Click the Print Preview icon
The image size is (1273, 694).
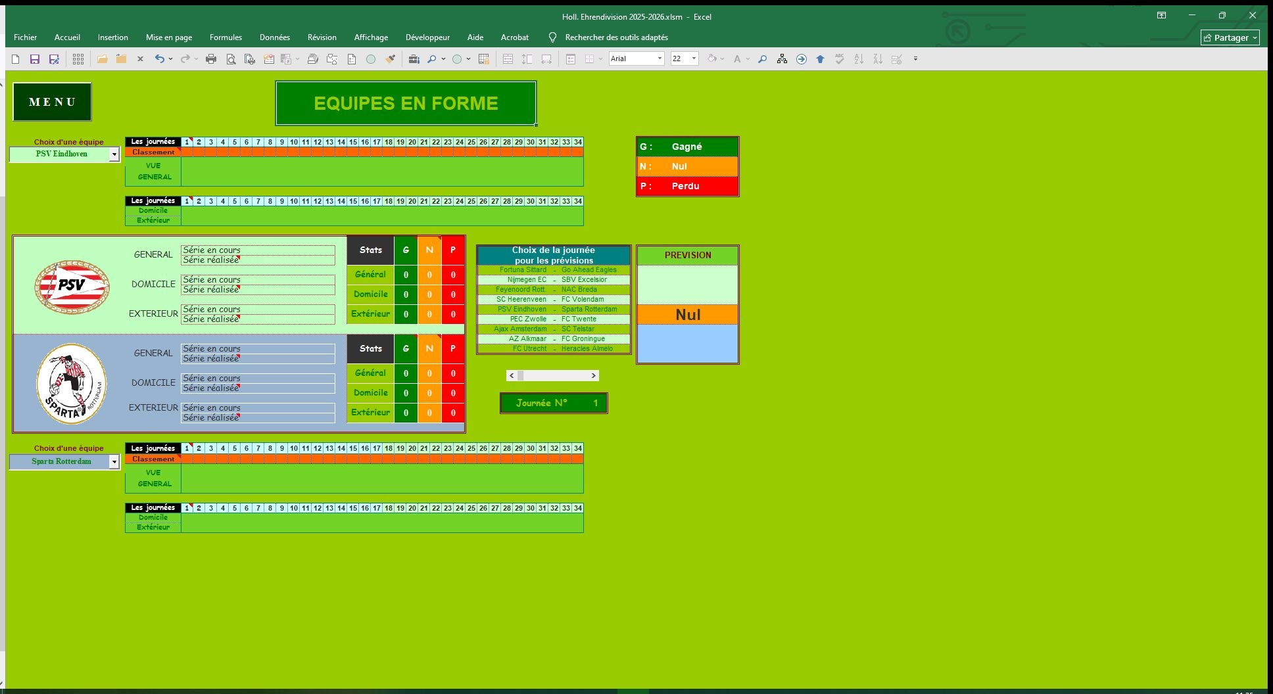tap(231, 59)
